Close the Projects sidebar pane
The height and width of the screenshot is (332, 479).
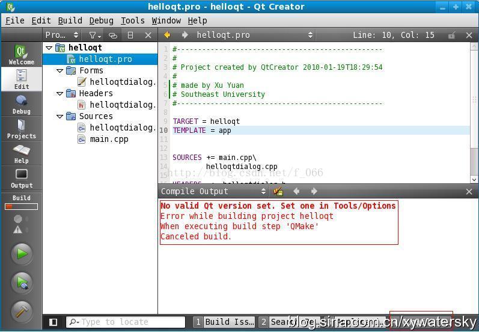[148, 35]
